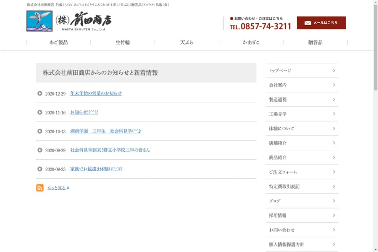The height and width of the screenshot is (252, 378).
Task: Open the あご製品 navigation menu
Action: tap(59, 42)
